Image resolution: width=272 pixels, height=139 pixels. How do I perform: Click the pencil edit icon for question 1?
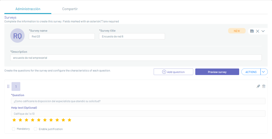click(x=258, y=86)
